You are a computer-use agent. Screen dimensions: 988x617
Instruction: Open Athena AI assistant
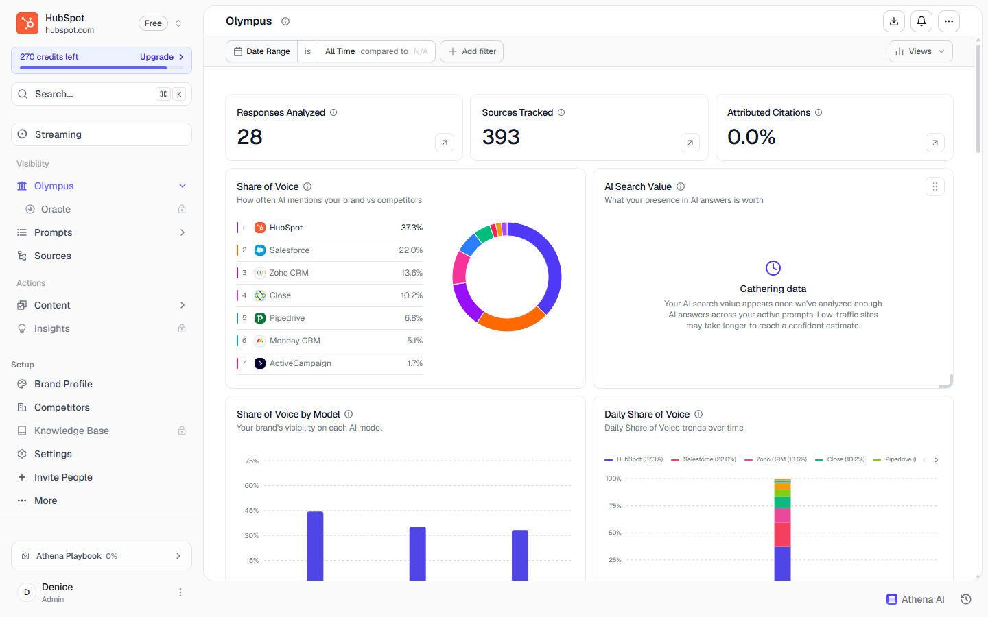point(915,599)
